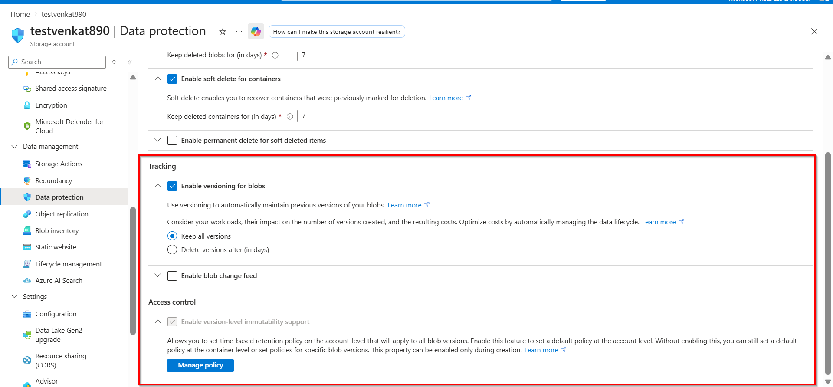Uncheck Enable versioning for blobs
The height and width of the screenshot is (387, 833).
click(172, 186)
